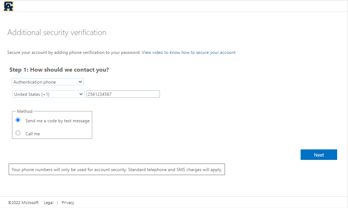Open the Privacy link in footer
This screenshot has width=348, height=208.
click(68, 203)
